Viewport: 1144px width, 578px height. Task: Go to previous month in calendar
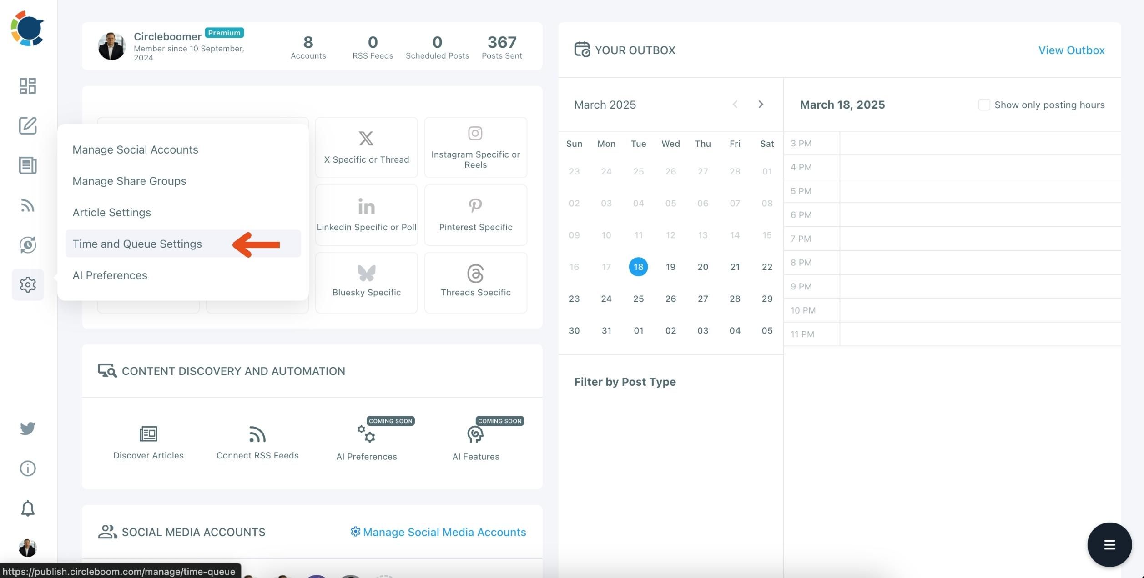(735, 105)
